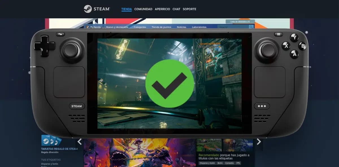The image size is (339, 167).
Task: Click the Steam Deck right thumbstick
Action: tap(267, 50)
